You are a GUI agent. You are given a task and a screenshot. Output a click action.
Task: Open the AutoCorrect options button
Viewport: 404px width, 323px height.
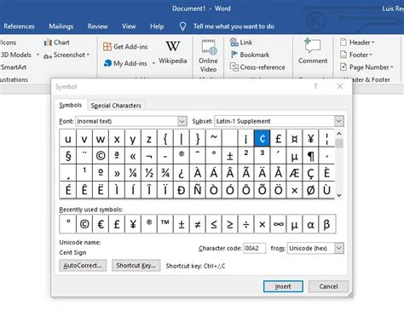click(83, 265)
